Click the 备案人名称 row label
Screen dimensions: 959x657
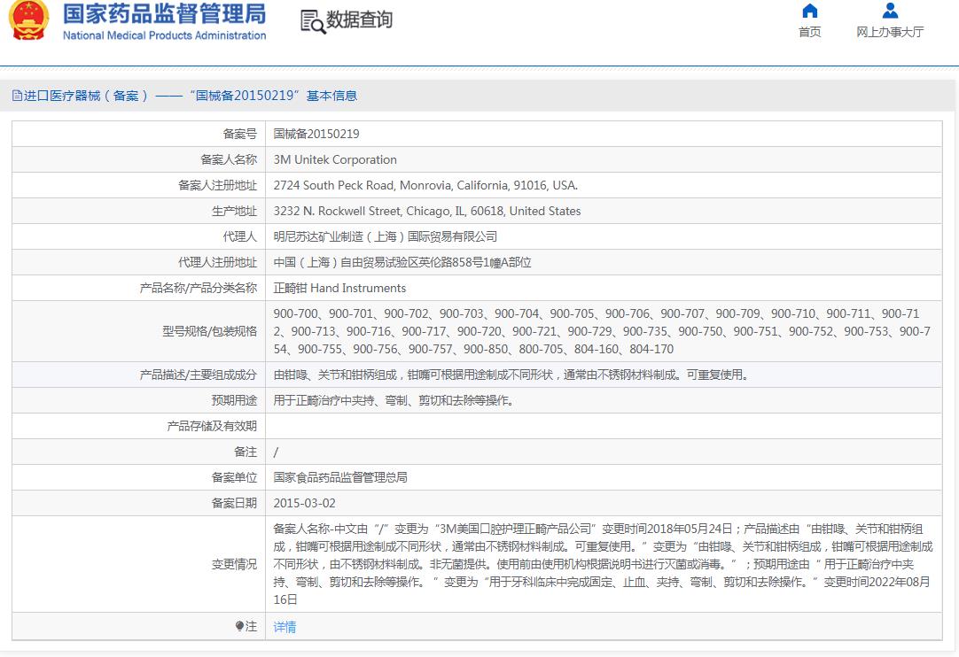tap(229, 159)
